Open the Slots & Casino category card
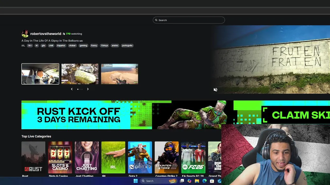The height and width of the screenshot is (185, 330). (x=60, y=158)
